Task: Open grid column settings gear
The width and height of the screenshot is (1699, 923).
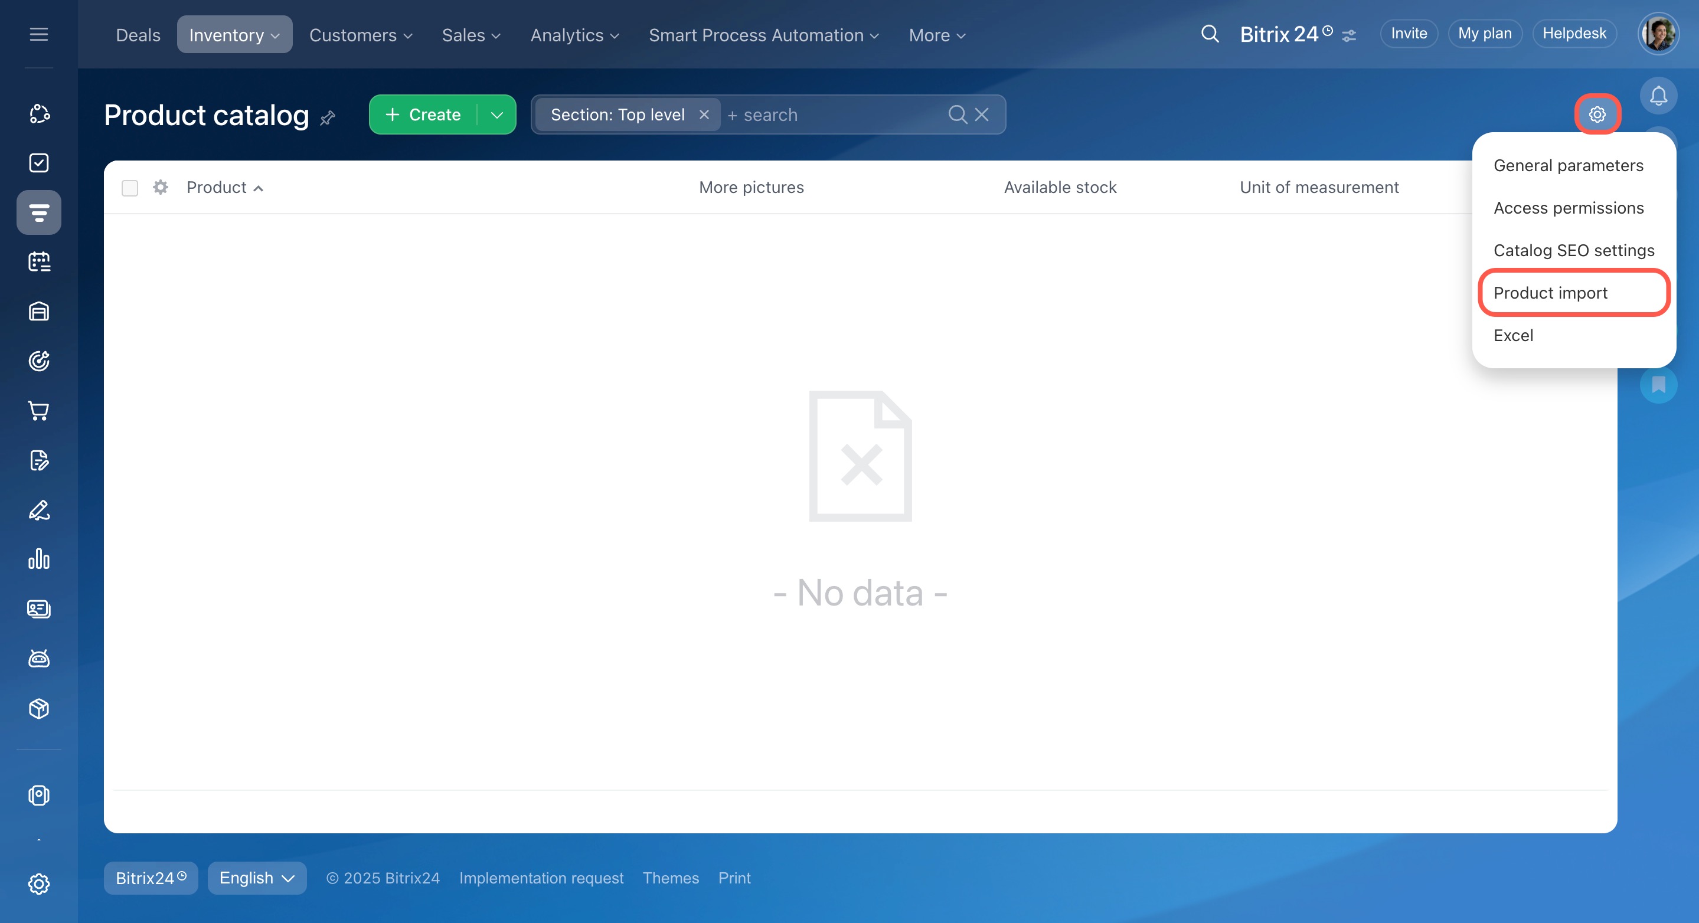Action: tap(160, 187)
